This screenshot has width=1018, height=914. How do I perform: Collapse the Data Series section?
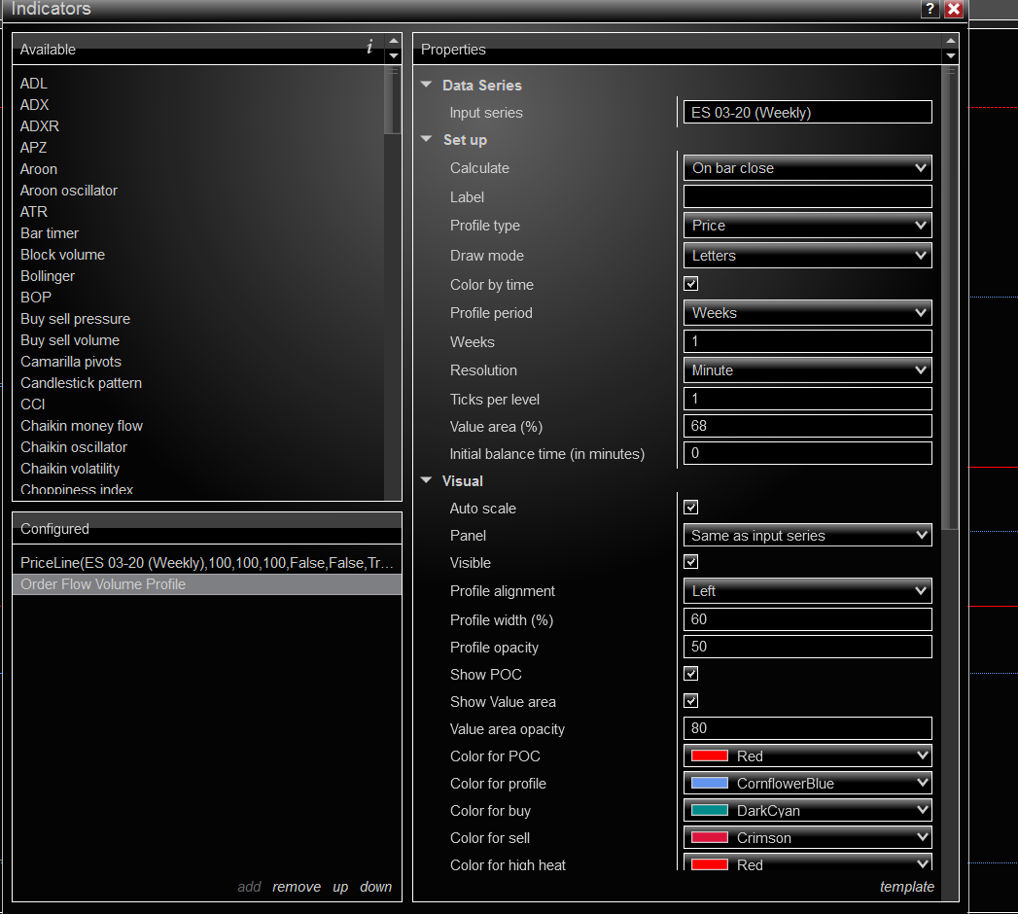click(x=427, y=85)
